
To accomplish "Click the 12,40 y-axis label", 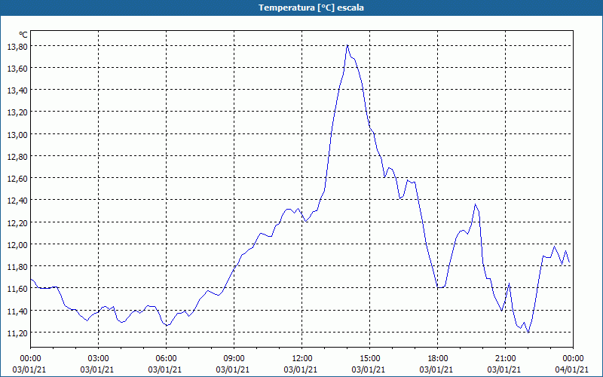I will pyautogui.click(x=17, y=200).
